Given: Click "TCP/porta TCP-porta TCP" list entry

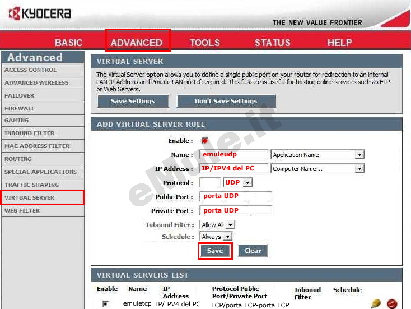Looking at the screenshot, I should click(250, 305).
